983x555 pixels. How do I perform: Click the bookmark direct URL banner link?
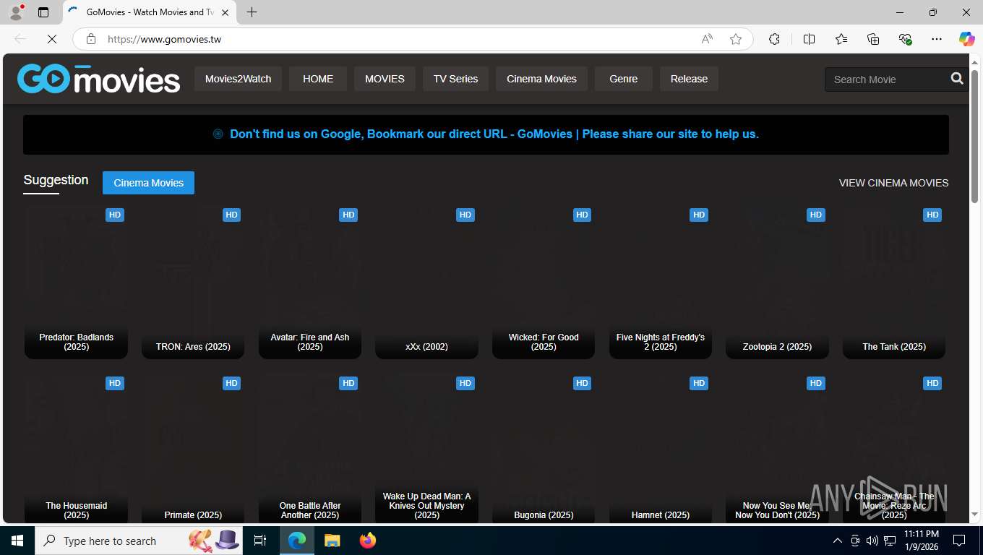pos(494,134)
